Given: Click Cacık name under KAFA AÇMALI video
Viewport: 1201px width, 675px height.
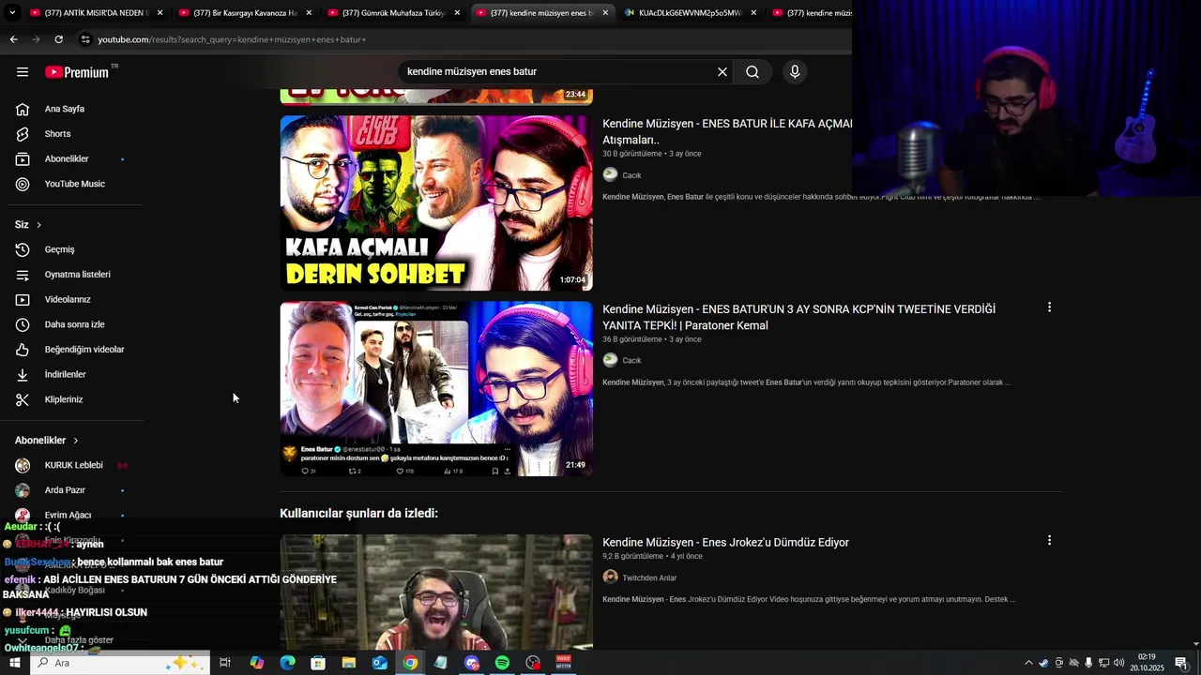Looking at the screenshot, I should tap(631, 175).
